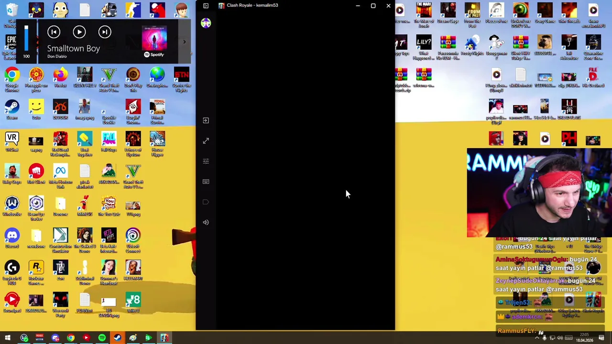Play Smalltown Boy in media overlay
Image resolution: width=612 pixels, height=344 pixels.
[x=79, y=32]
